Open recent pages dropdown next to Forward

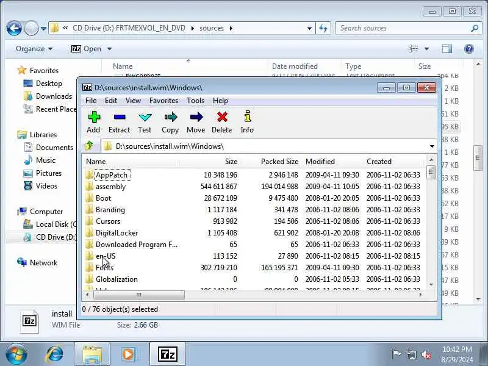coord(43,29)
